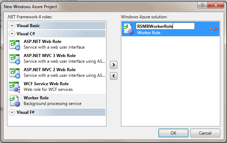227x143 pixels.
Task: Click 'Web role for WCF services' description
Action: [48, 89]
